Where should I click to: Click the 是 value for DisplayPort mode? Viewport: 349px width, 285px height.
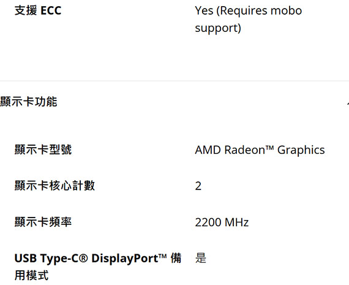[201, 258]
